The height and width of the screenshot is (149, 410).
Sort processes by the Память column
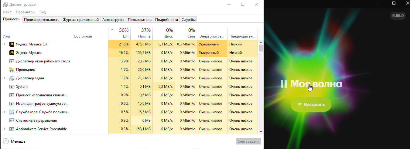(142, 33)
